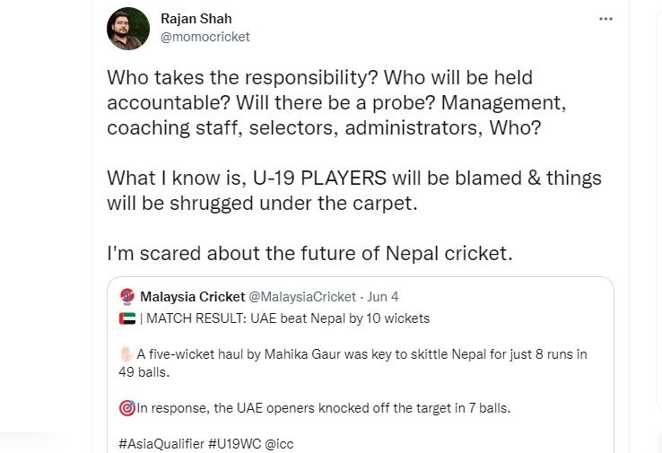
Task: Click the 'U-19 PLAYERS will be blamed' paragraph
Action: click(354, 190)
